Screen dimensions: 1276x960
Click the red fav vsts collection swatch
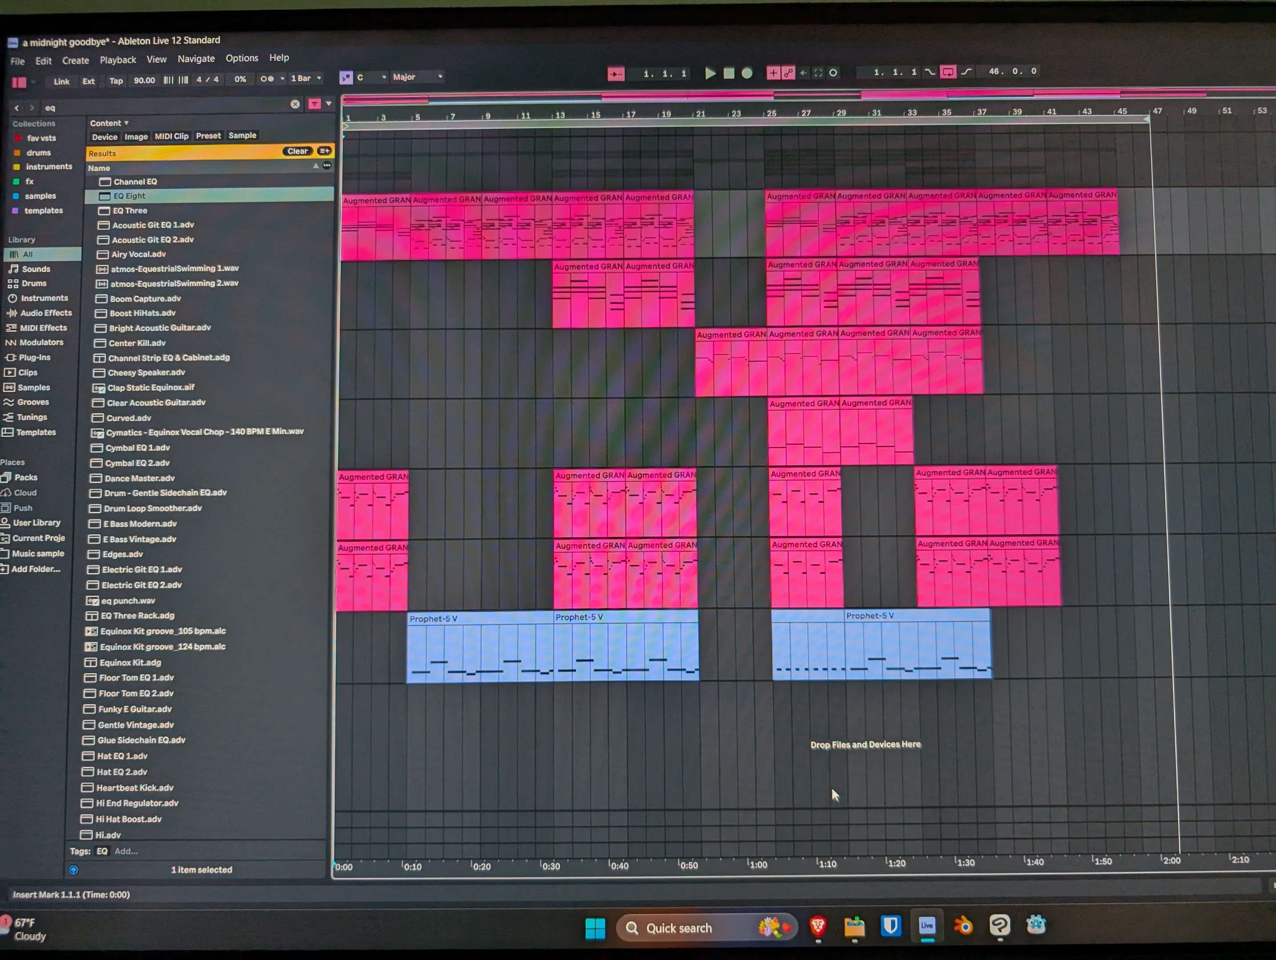click(17, 138)
